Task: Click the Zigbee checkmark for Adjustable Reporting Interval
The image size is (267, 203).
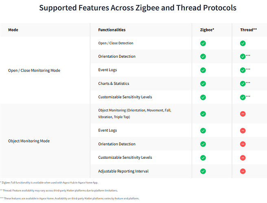Action: pyautogui.click(x=203, y=171)
